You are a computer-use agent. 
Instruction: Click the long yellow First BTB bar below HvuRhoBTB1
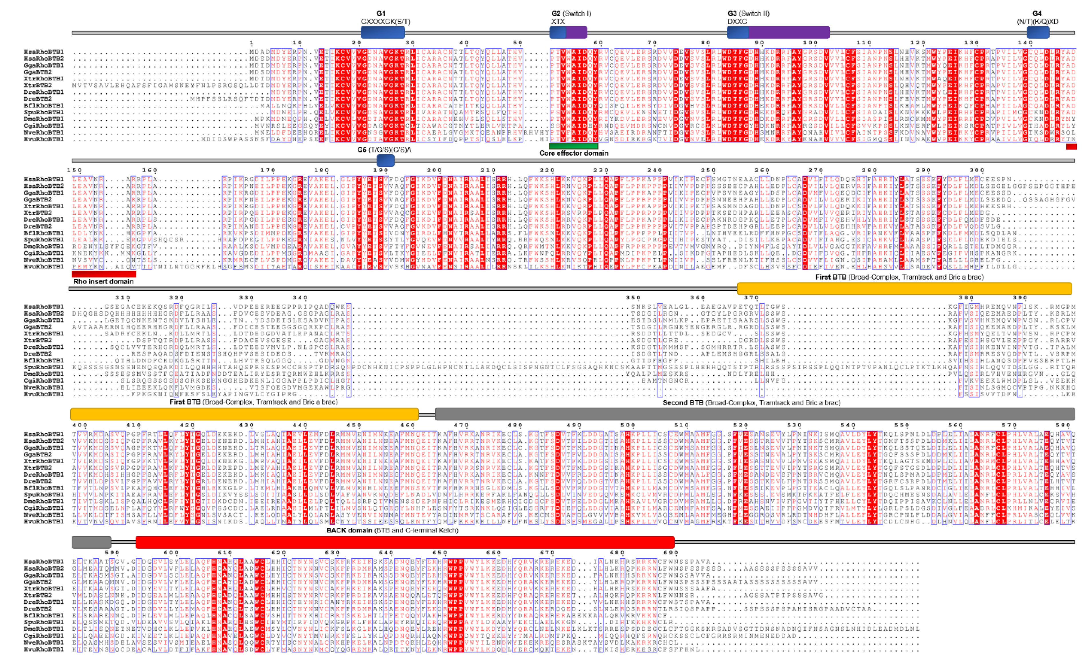244,414
